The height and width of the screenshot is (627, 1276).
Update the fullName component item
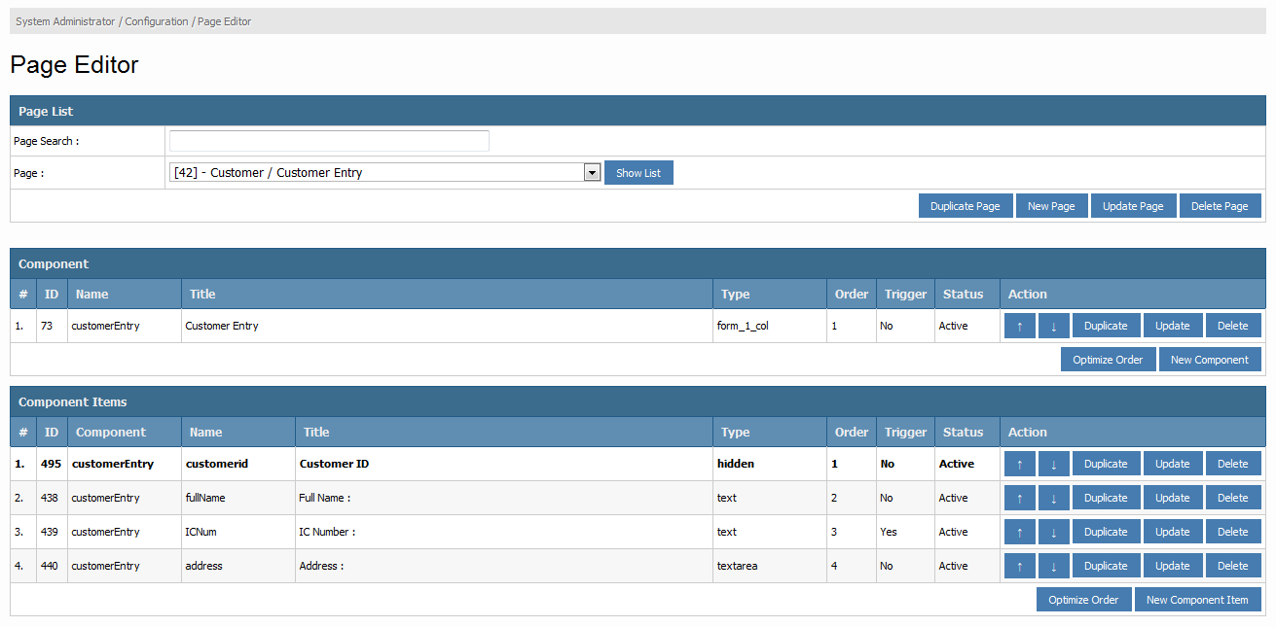(x=1172, y=499)
